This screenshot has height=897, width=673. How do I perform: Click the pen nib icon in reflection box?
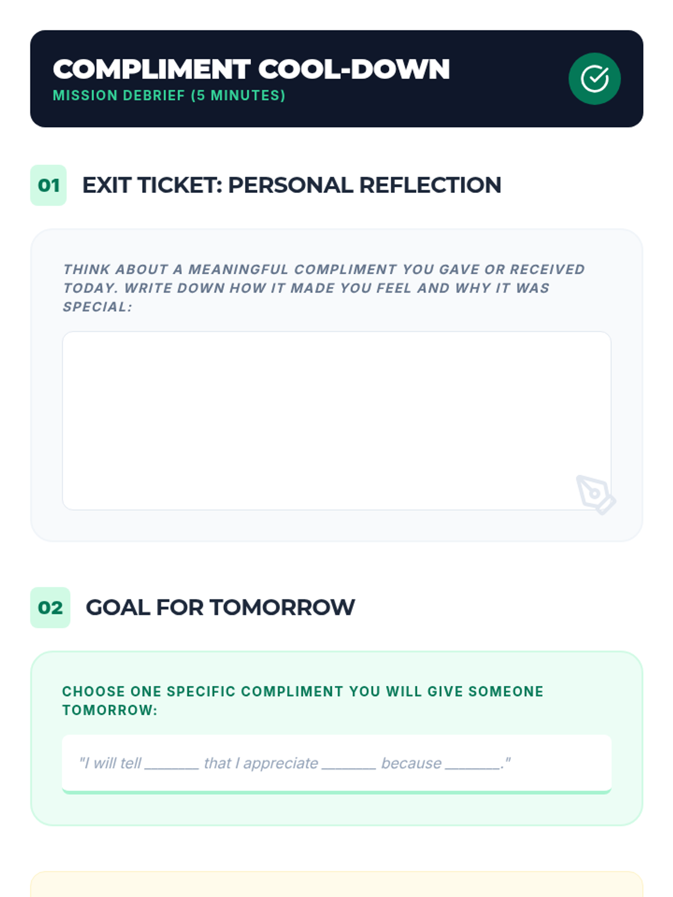595,494
